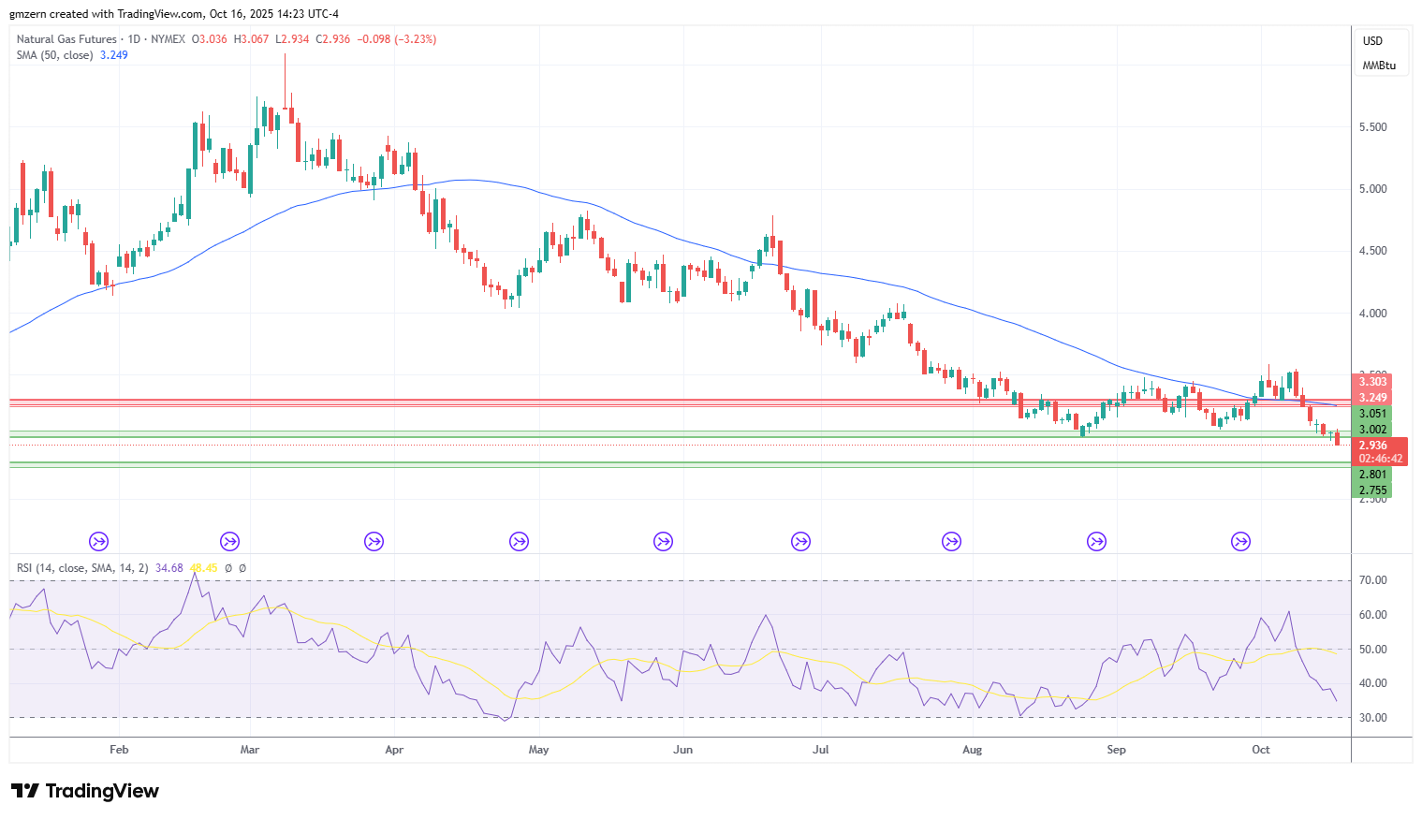Image resolution: width=1422 pixels, height=819 pixels.
Task: Click the gmzern created with TradingView.com caption
Action: coord(175,14)
